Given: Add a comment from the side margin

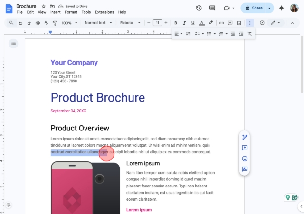Looking at the screenshot, I should pyautogui.click(x=245, y=148).
